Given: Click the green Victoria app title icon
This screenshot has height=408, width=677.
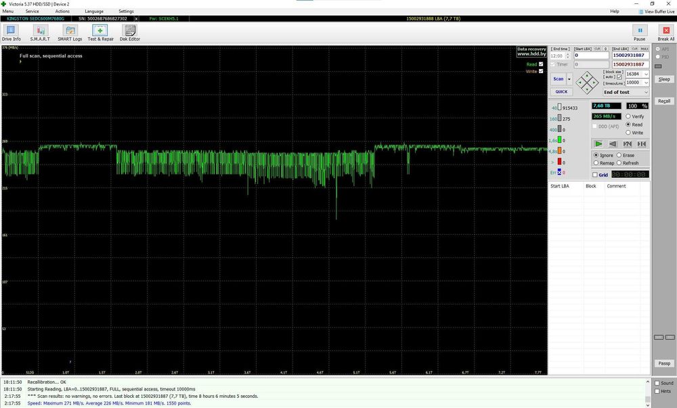Looking at the screenshot, I should (4, 4).
